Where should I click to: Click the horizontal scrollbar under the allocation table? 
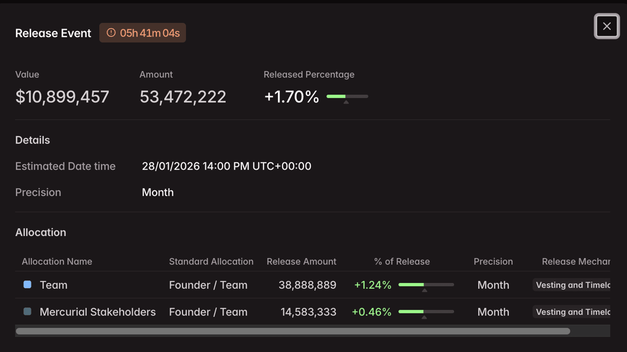(x=293, y=331)
